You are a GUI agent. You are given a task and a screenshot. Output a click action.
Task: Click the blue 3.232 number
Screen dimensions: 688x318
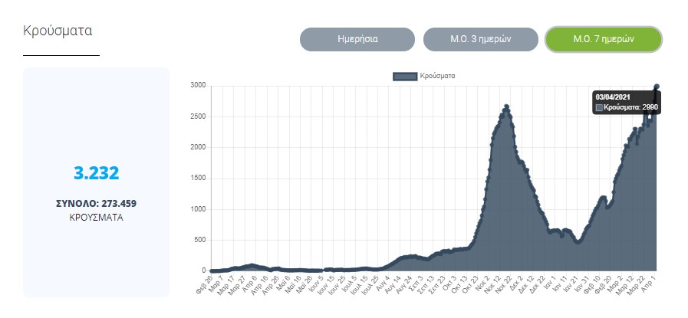point(97,173)
